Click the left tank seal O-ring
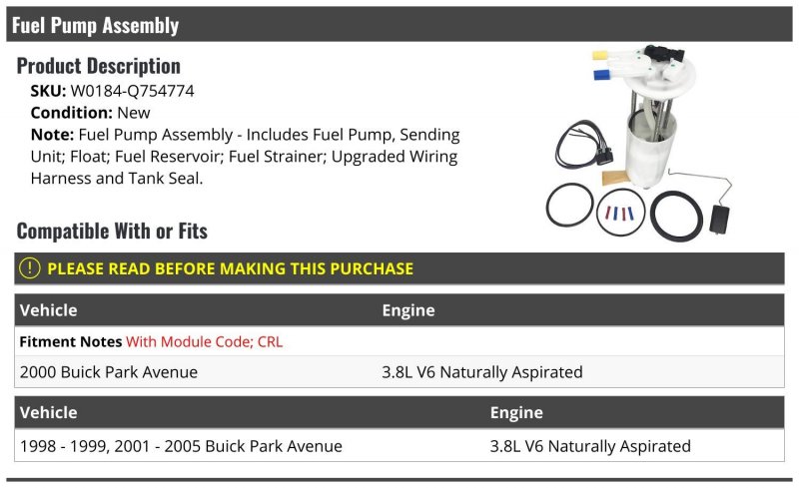This screenshot has height=488, width=799. coord(569,205)
